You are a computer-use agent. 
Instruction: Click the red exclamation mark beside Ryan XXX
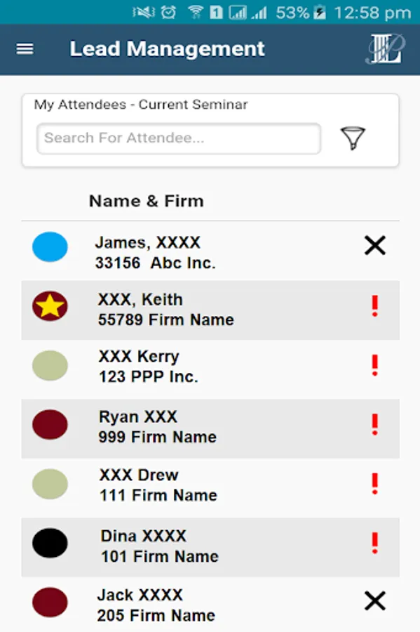(x=376, y=422)
